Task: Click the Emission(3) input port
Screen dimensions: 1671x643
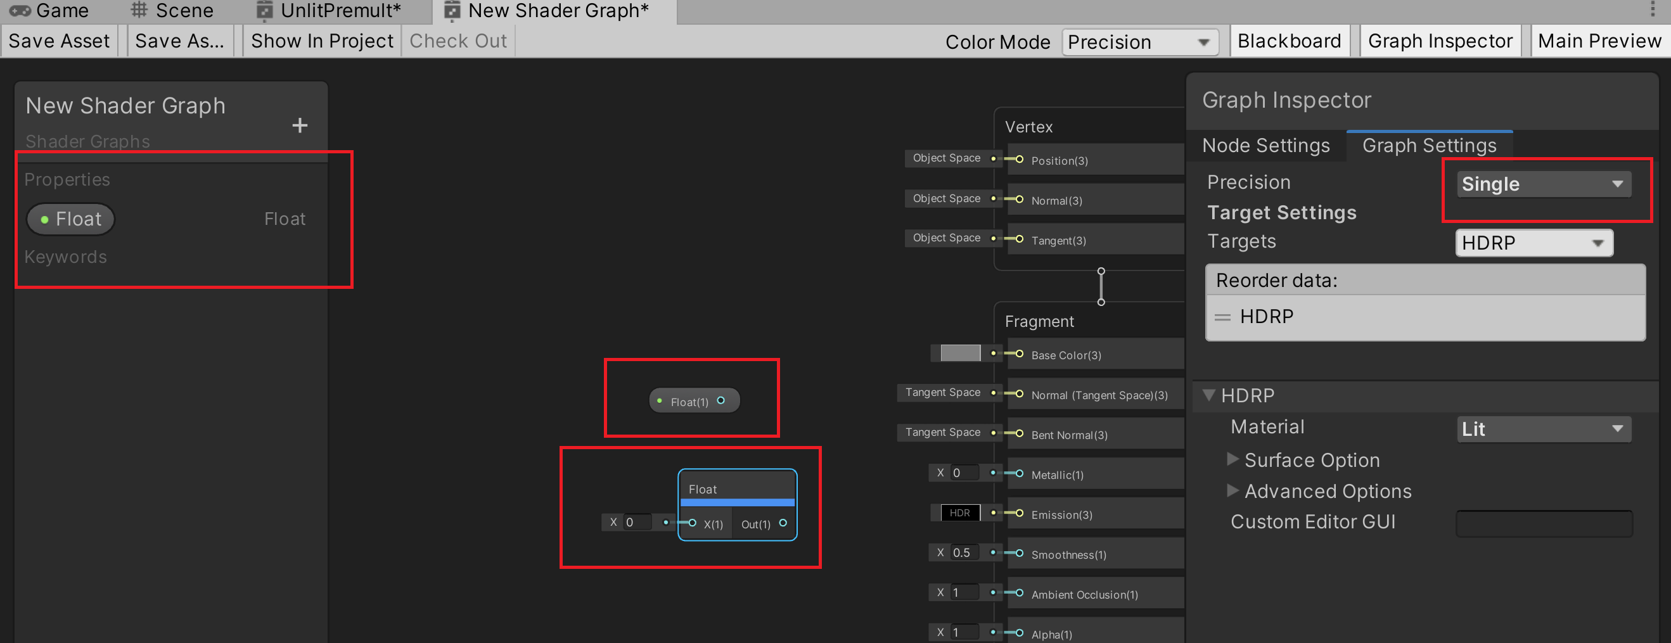Action: (1019, 513)
